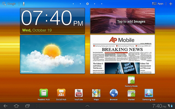The width and height of the screenshot is (175, 109).
Task: Tap the Don't Contain Yourself news image
Action: tap(122, 68)
